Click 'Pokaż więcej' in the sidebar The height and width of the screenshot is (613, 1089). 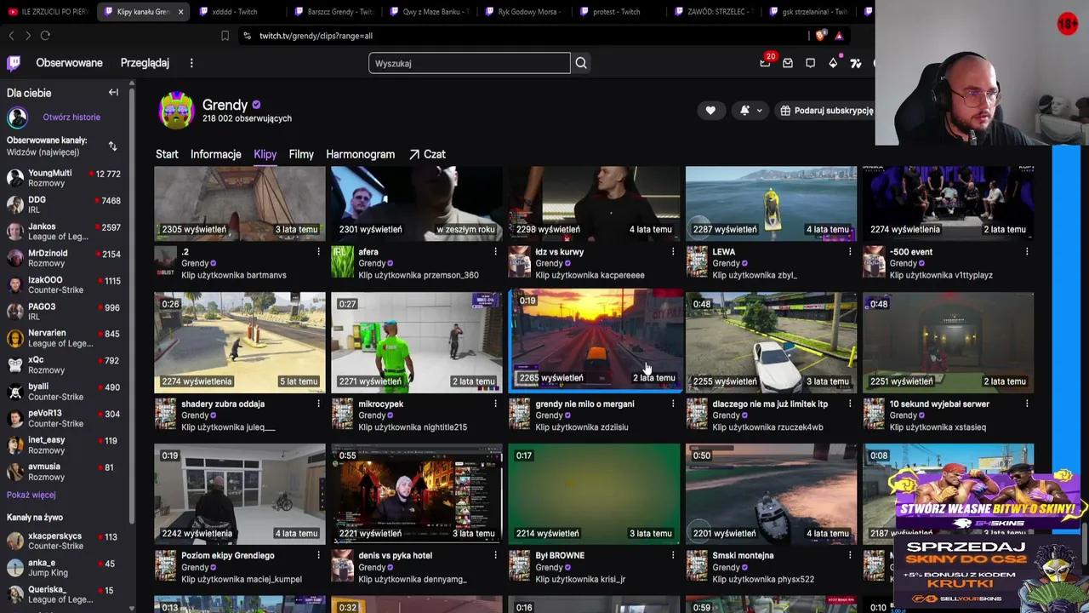31,495
